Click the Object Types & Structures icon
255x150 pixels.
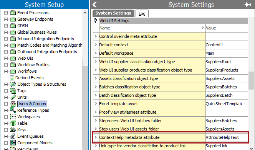[13, 84]
